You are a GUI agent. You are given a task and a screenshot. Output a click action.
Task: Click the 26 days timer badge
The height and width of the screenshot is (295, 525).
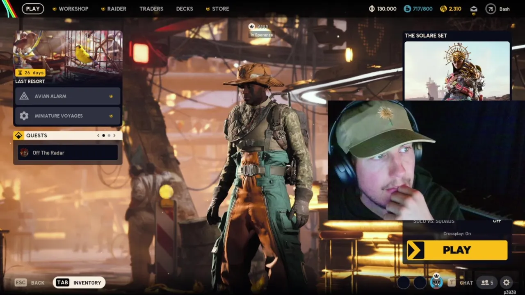[x=30, y=73]
